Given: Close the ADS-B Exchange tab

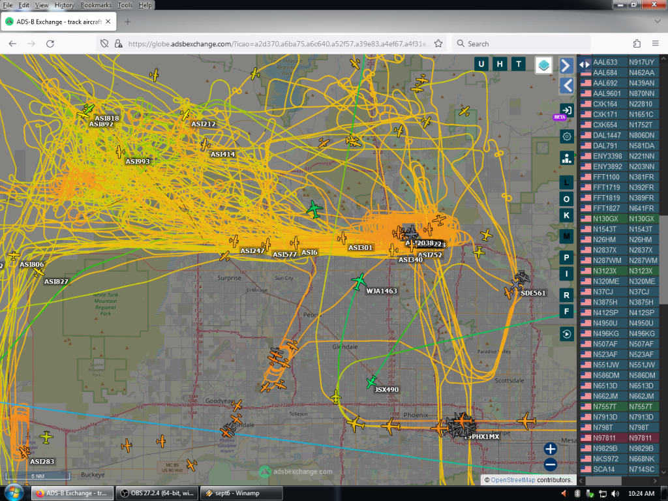Looking at the screenshot, I should point(108,22).
